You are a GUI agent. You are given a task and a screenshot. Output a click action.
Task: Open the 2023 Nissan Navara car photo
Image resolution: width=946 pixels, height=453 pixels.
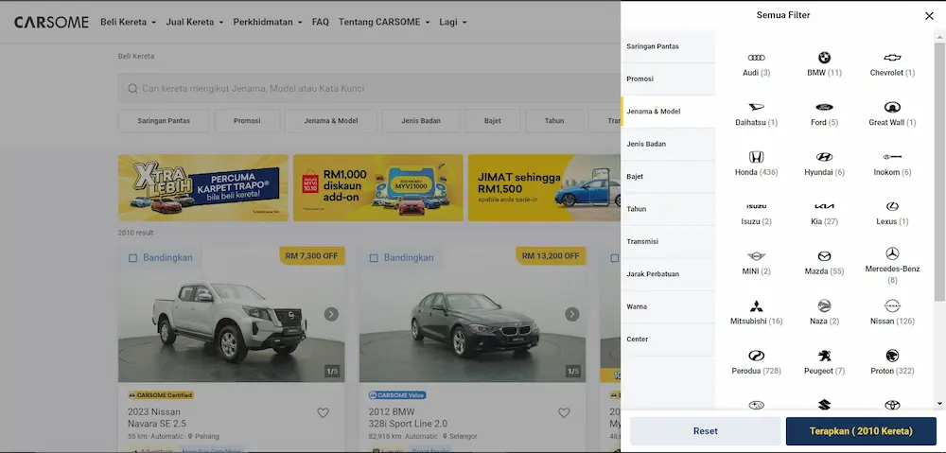[232, 314]
